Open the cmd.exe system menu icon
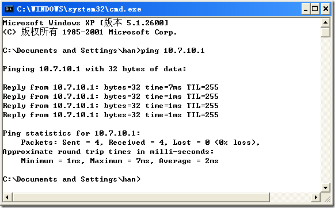The width and height of the screenshot is (335, 208). (9, 9)
